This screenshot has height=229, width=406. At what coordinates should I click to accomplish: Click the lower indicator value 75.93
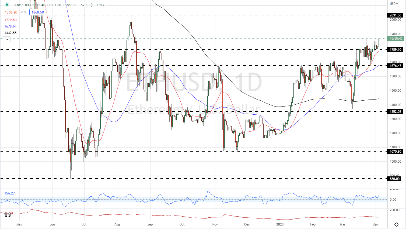8,213
